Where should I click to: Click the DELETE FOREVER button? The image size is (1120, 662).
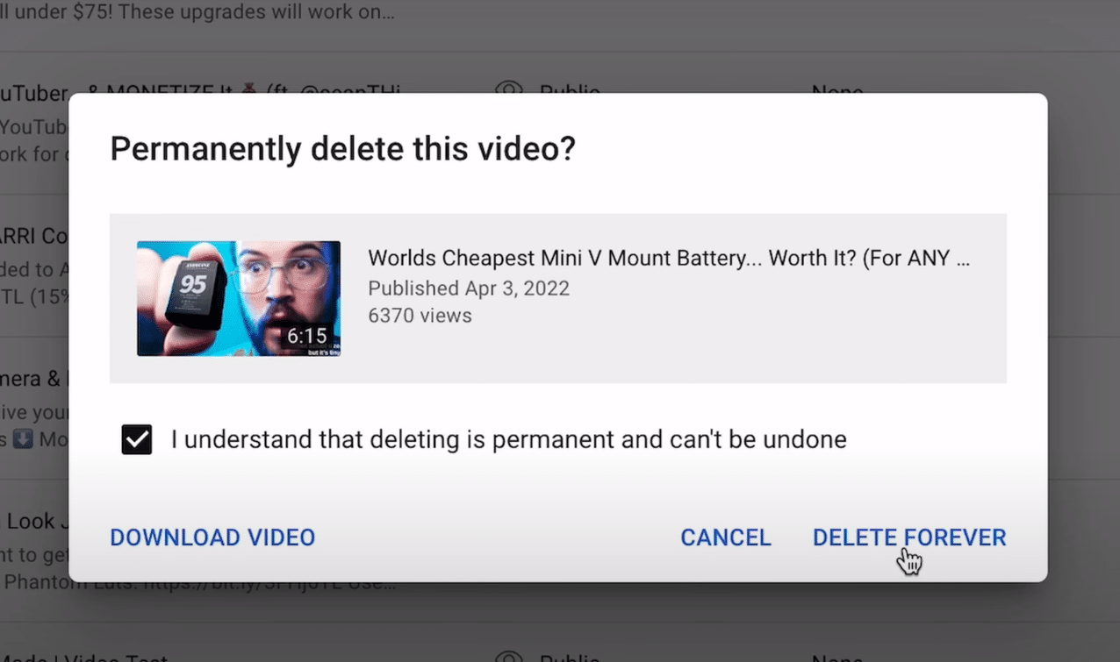(x=908, y=537)
